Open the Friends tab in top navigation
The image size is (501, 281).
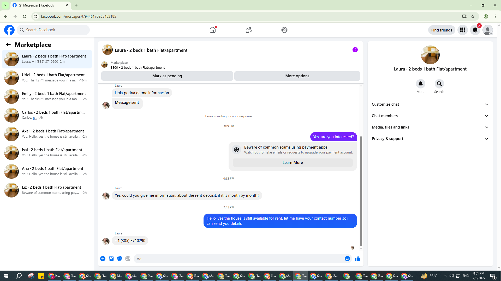pyautogui.click(x=248, y=30)
